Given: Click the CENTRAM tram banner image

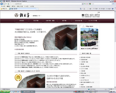Looking at the screenshot, I should click(x=89, y=37).
